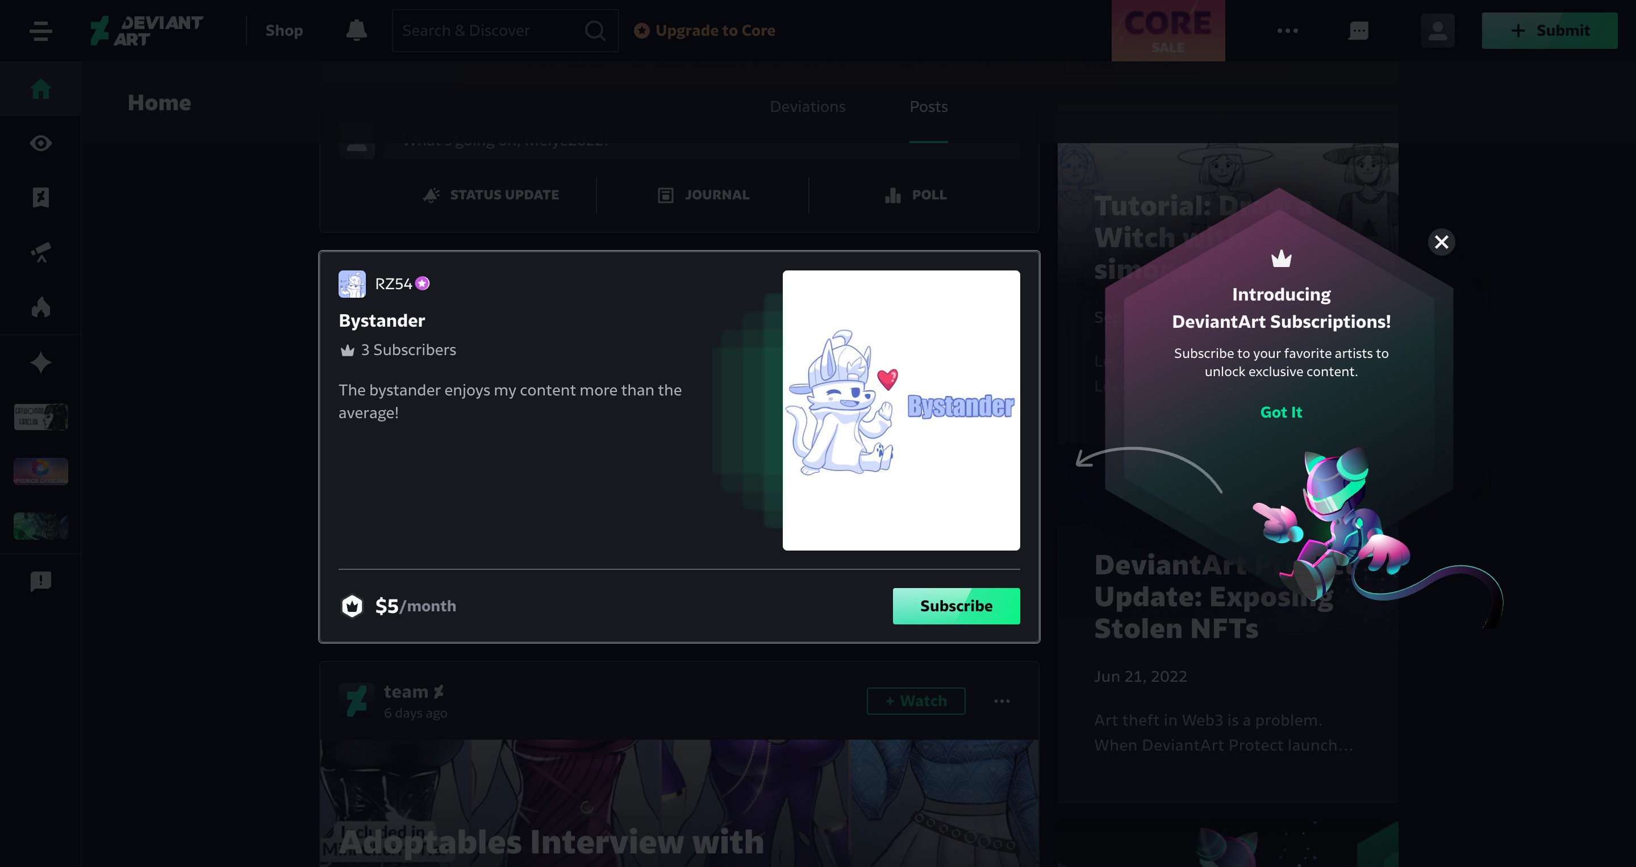Open the chat messages icon
Screen dimensions: 1636x867
[x=1358, y=31]
